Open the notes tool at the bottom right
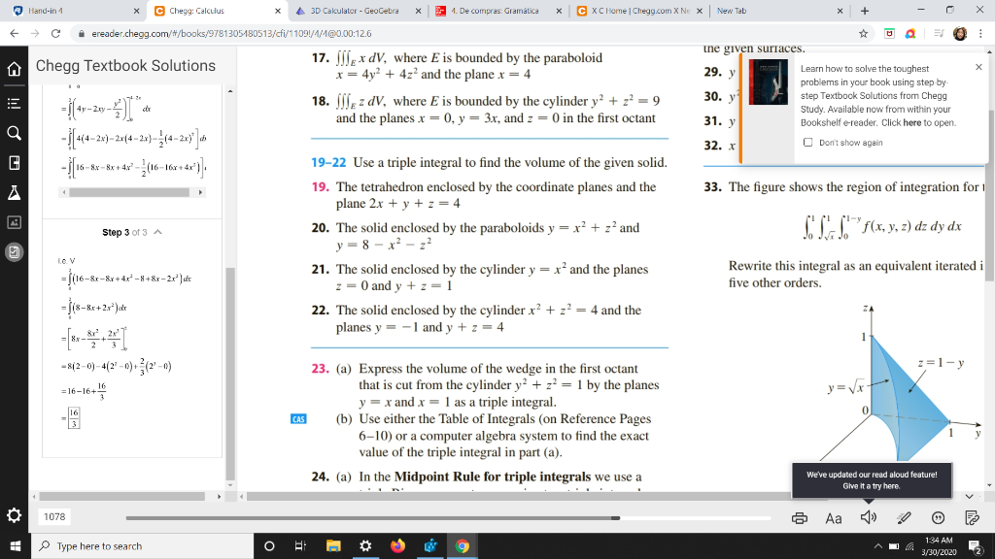This screenshot has height=559, width=995. click(x=973, y=518)
